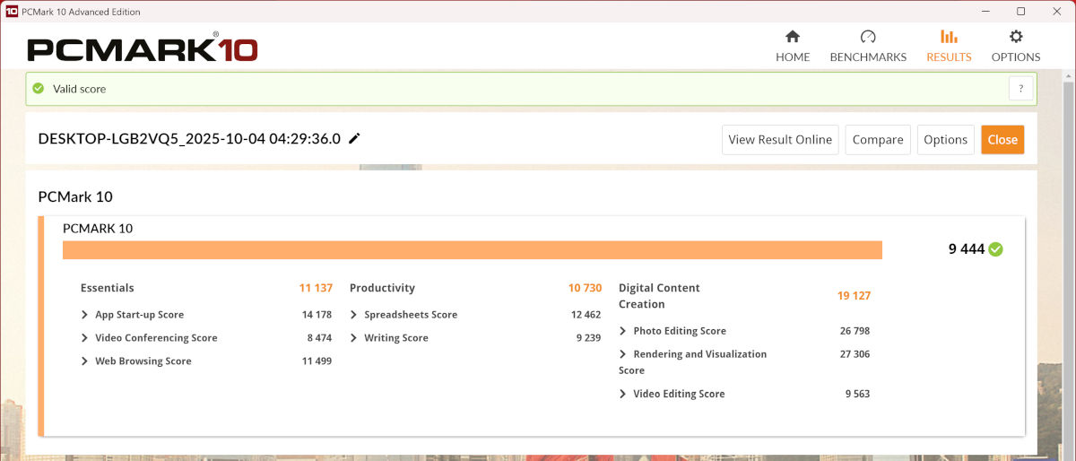Click the Photo Editing value 26 798
This screenshot has height=461, width=1076.
click(x=855, y=331)
